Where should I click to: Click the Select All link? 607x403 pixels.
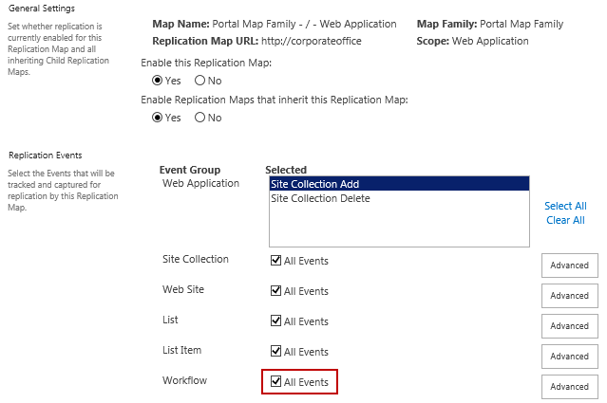pos(565,206)
